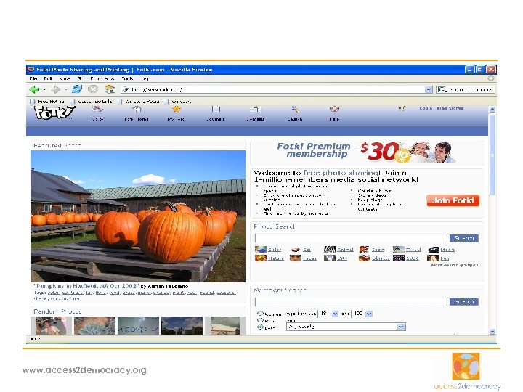Open the Any country dropdown

point(346,327)
